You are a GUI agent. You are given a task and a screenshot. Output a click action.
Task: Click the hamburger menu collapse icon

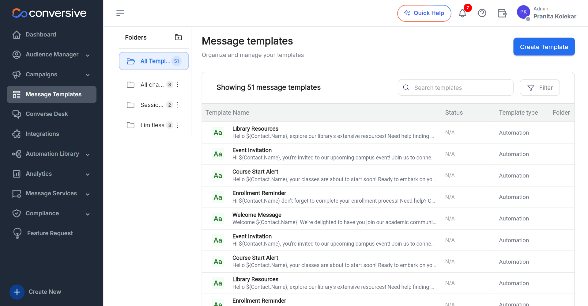120,13
